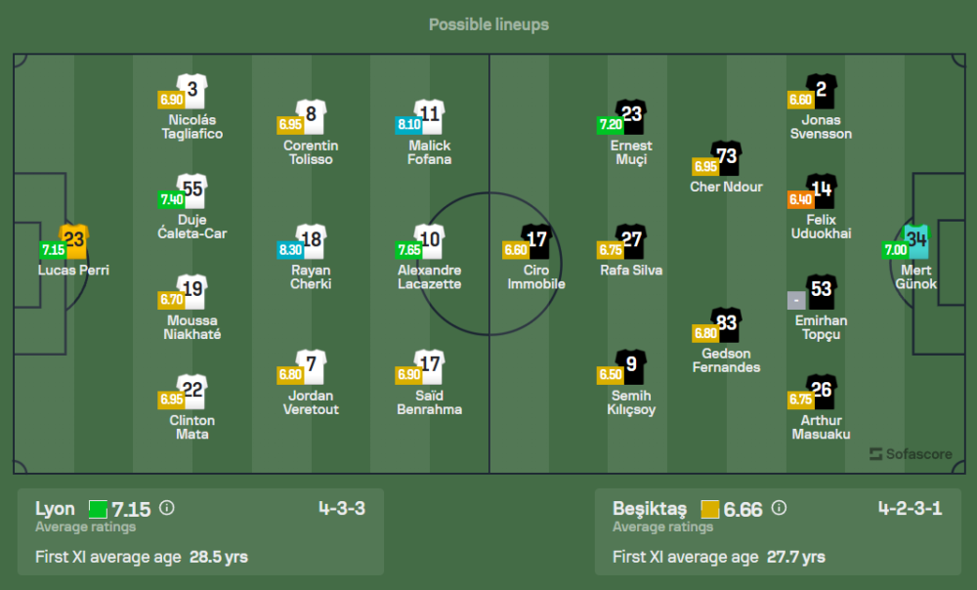The width and height of the screenshot is (977, 590).
Task: Select Jordan Veretout's number 7 shirt
Action: 311,366
